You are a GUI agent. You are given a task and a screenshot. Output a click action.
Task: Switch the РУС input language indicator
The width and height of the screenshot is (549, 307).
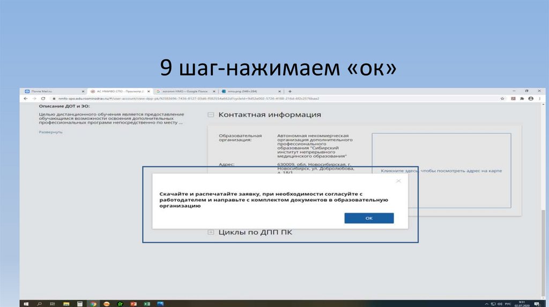pos(508,304)
